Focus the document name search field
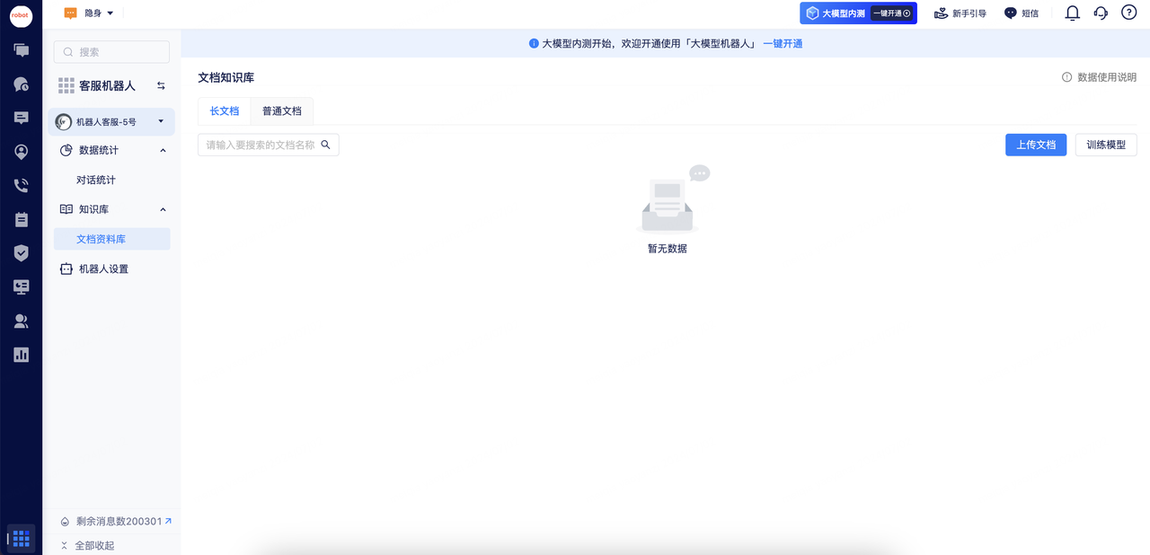This screenshot has height=555, width=1150. click(268, 145)
